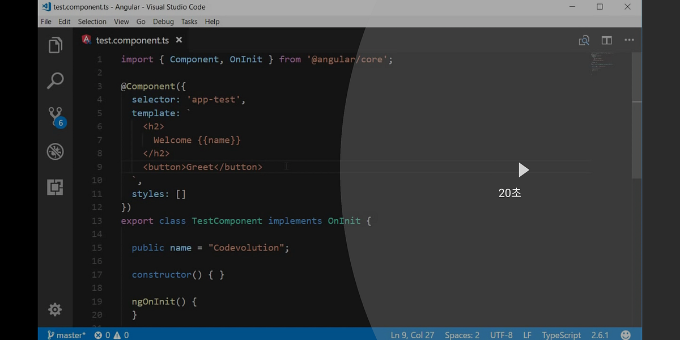Screen dimensions: 680x340
Task: Select the test.component.ts tab
Action: coord(131,40)
